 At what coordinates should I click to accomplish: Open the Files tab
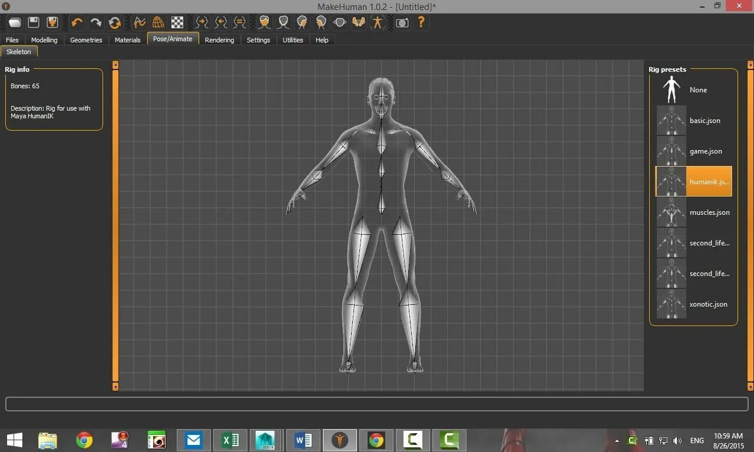tap(12, 39)
